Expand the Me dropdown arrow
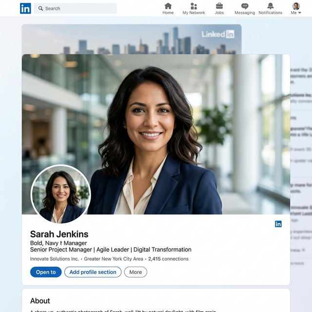Viewport: 312px width, 312px height. (x=300, y=13)
